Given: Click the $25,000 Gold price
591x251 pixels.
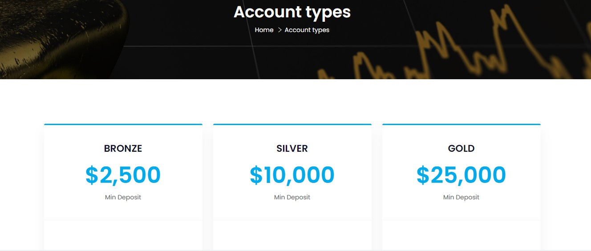Looking at the screenshot, I should 461,175.
